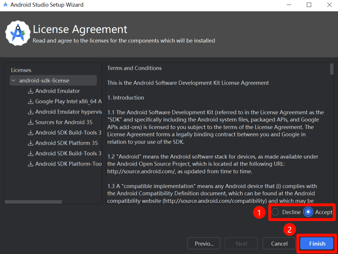Click the license text vertical scrollbar

[x=332, y=69]
